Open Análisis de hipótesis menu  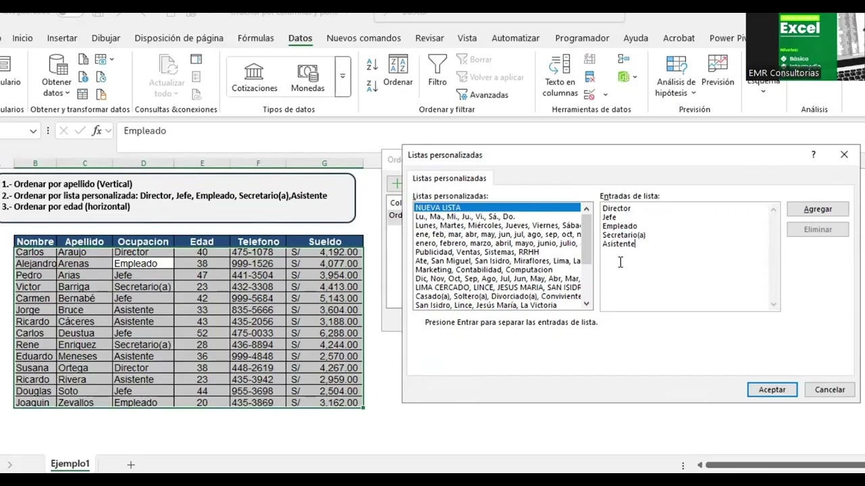(675, 76)
